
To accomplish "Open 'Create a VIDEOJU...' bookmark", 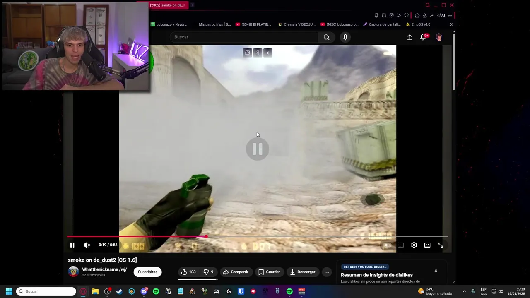I will click(296, 24).
